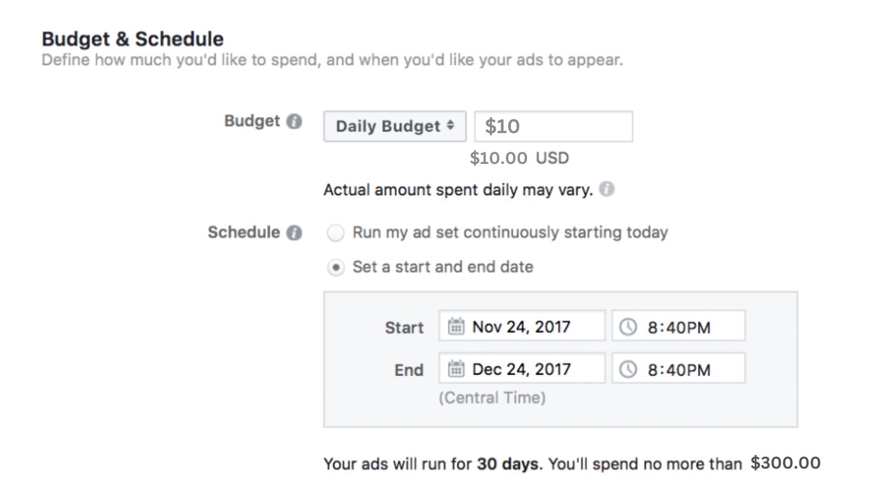Click the info icon beside Schedule label
This screenshot has height=495, width=881.
[x=295, y=233]
